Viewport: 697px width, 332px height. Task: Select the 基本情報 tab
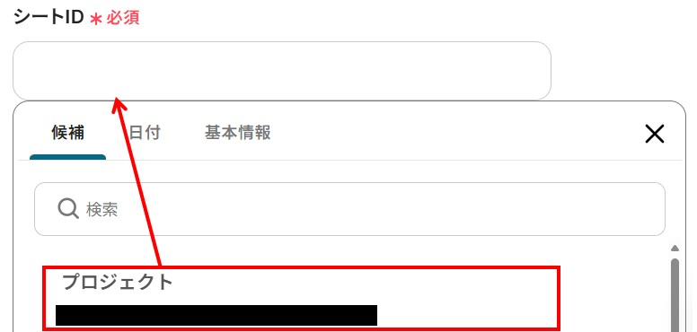[x=237, y=132]
